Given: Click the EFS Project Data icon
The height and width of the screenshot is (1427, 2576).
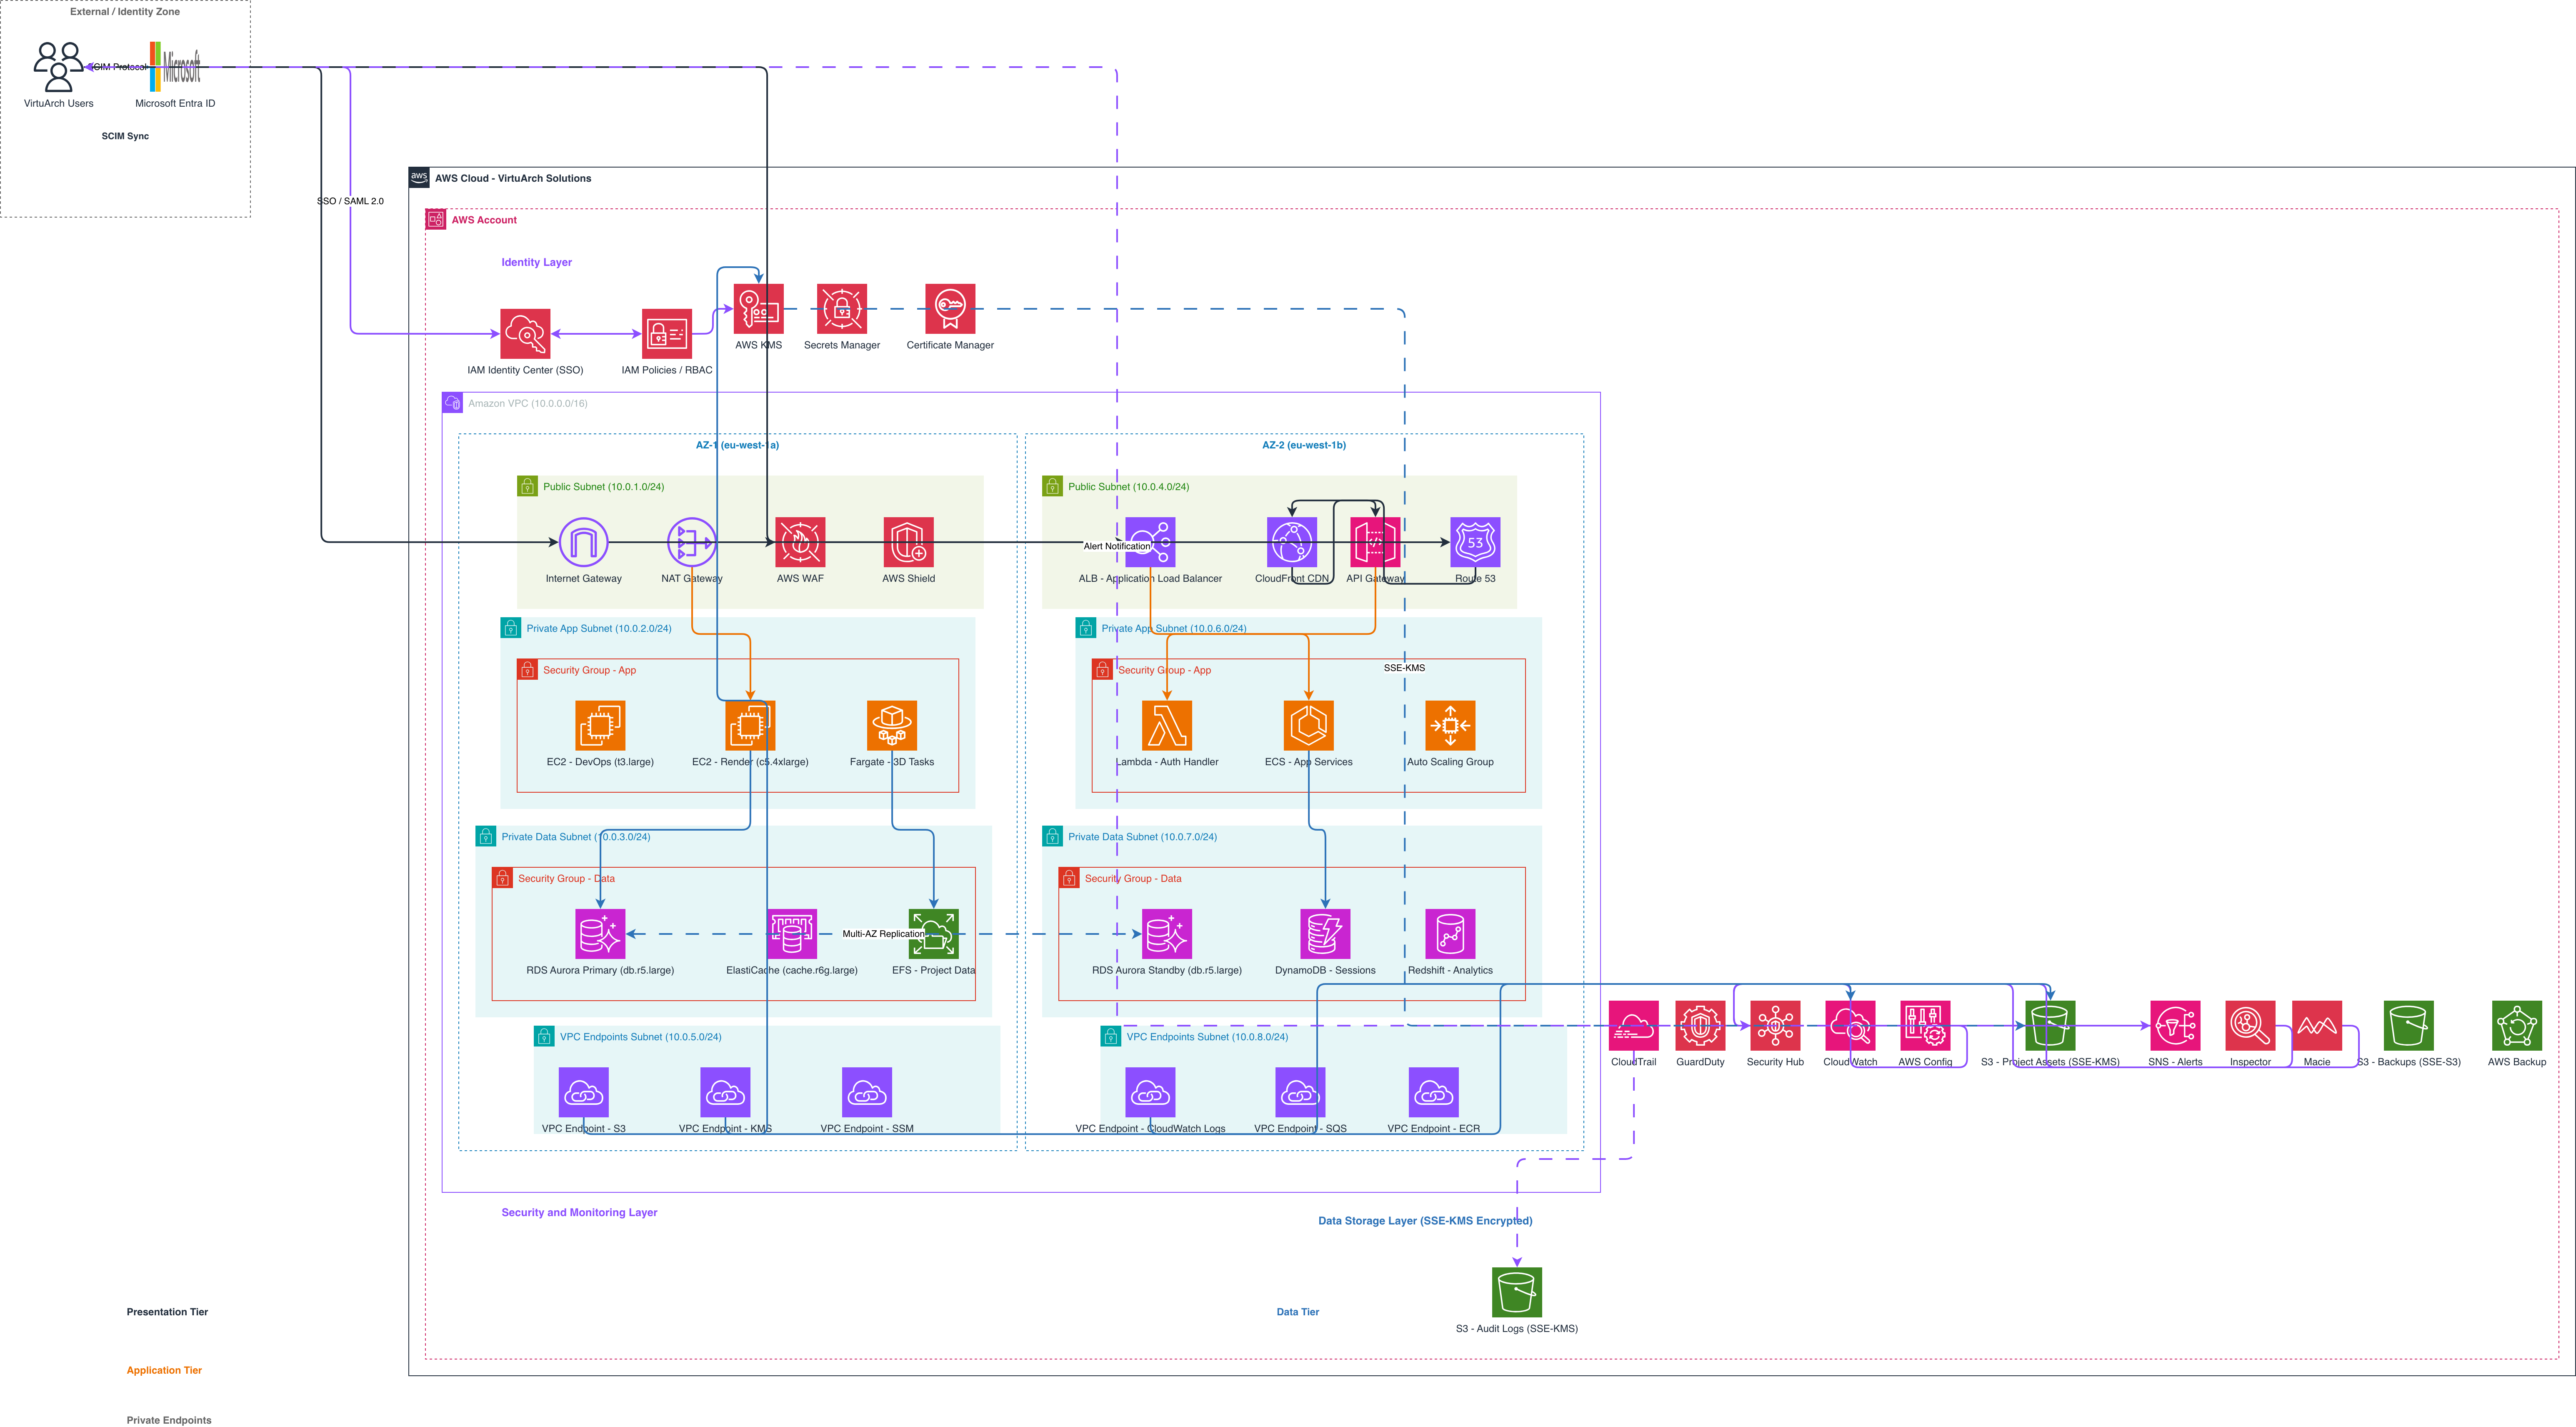Looking at the screenshot, I should tap(934, 934).
